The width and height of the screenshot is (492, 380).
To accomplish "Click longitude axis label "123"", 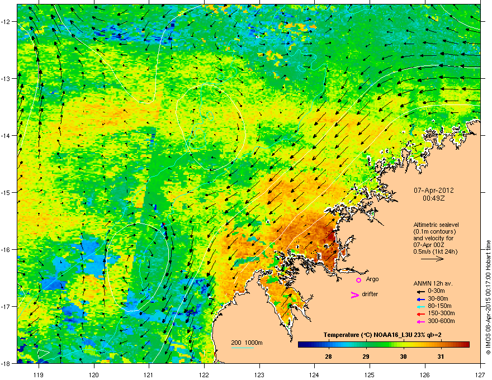I will click(x=259, y=374).
